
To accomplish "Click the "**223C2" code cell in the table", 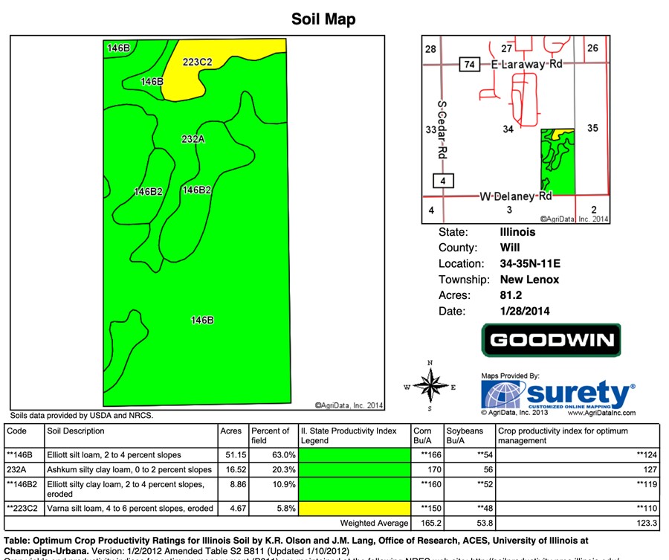I will click(x=22, y=509).
